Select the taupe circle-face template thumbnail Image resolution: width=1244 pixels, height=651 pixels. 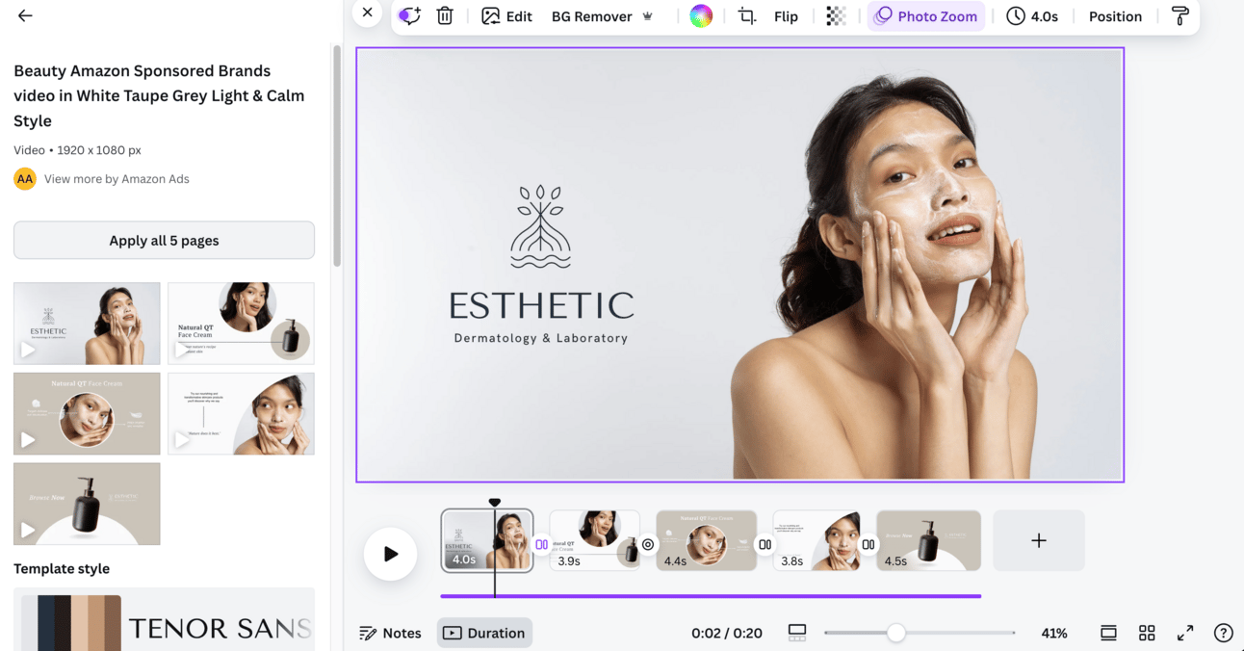pos(87,414)
